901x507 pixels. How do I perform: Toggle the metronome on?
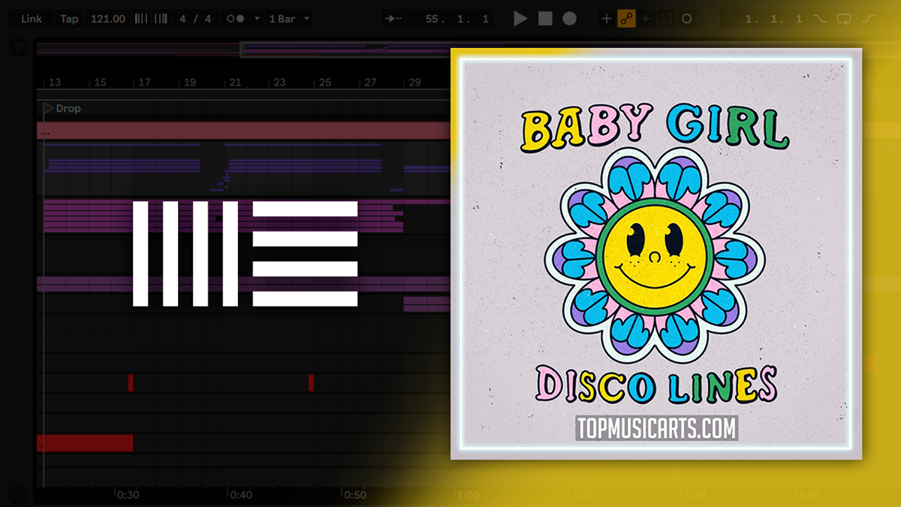[x=234, y=18]
